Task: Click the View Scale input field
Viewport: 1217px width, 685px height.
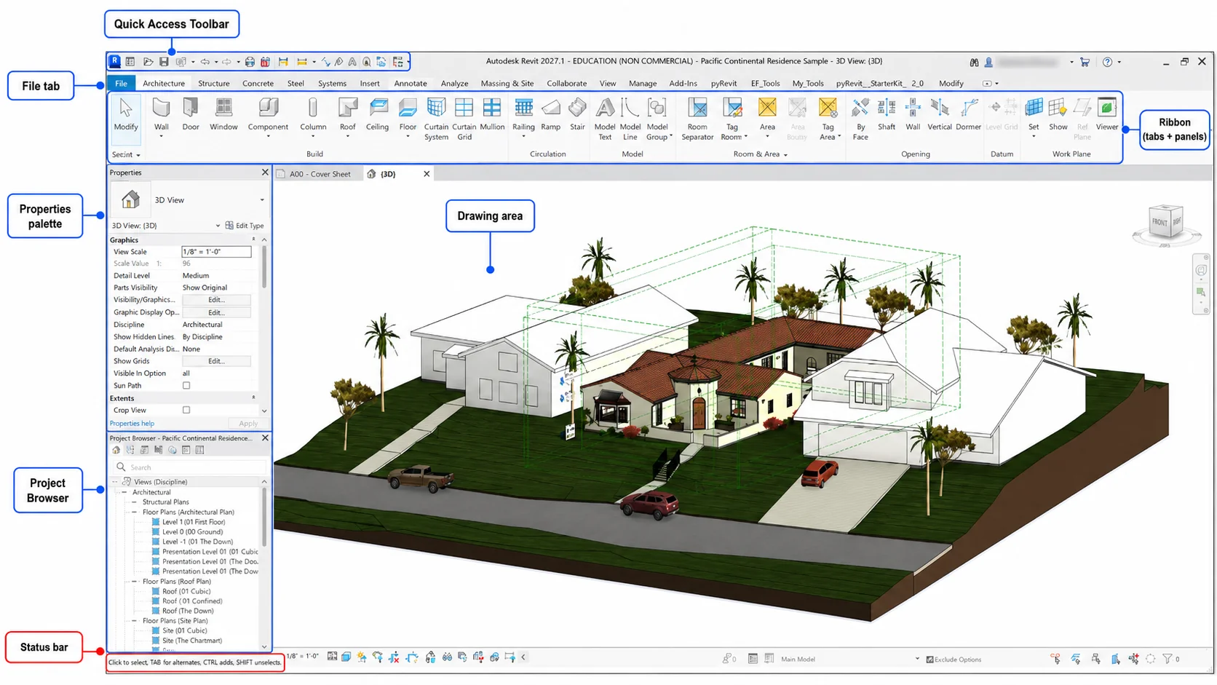Action: [216, 252]
